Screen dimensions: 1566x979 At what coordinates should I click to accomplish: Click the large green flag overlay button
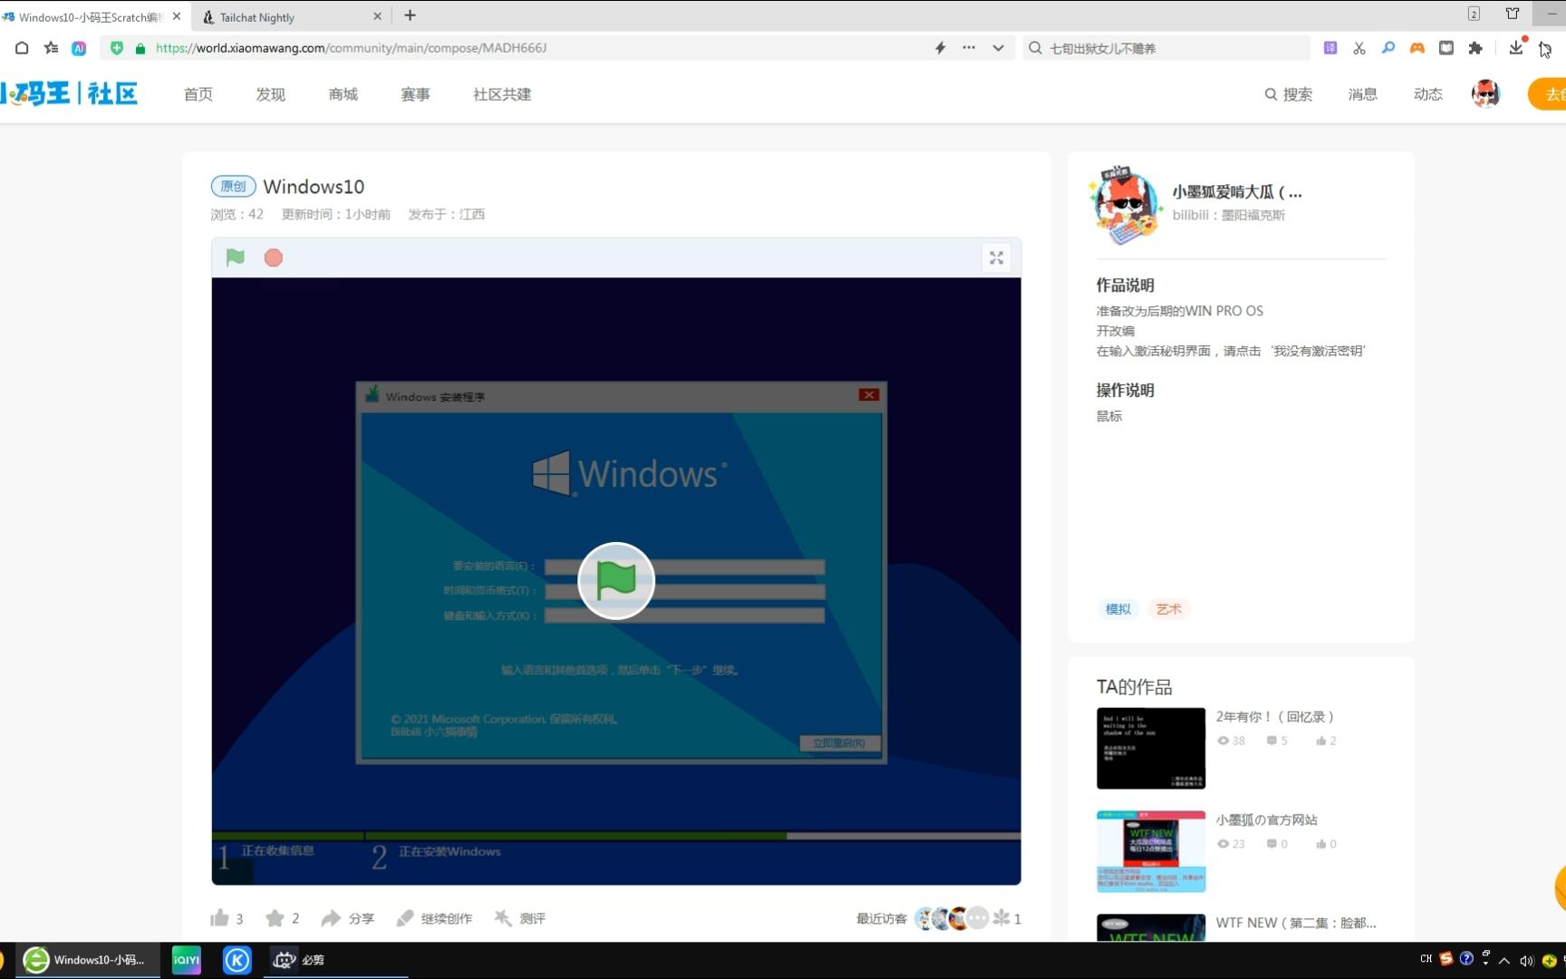coord(616,581)
